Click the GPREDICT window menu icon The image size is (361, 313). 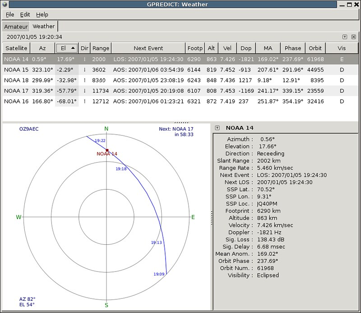pyautogui.click(x=5, y=5)
